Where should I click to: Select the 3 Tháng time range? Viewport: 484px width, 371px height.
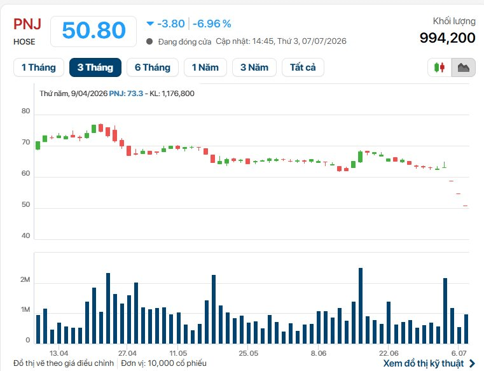[x=95, y=67]
